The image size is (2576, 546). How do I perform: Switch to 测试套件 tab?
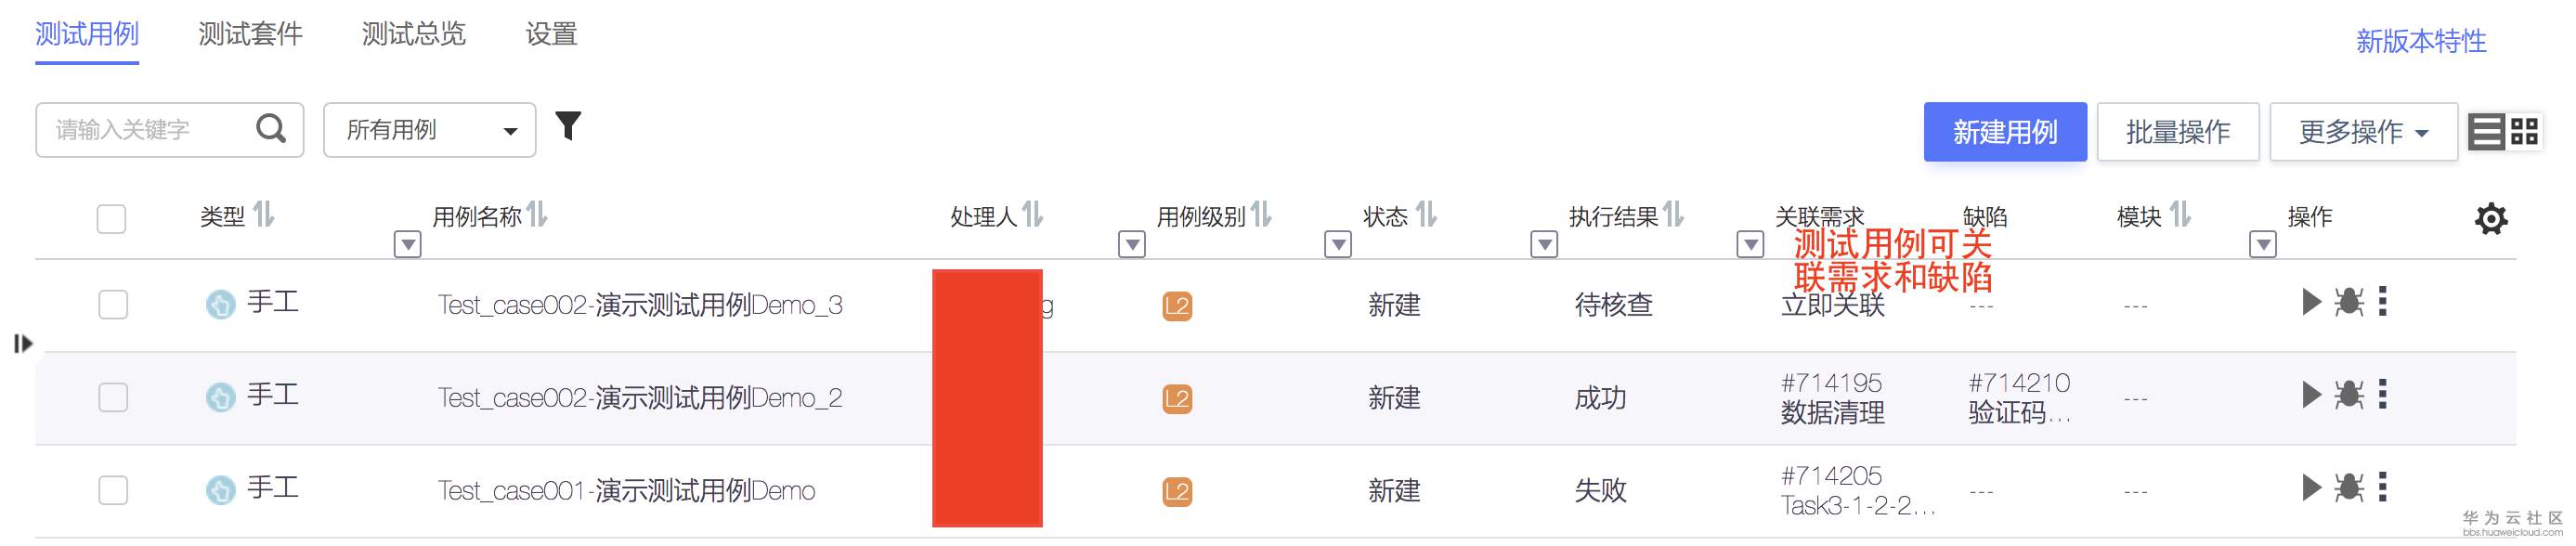click(250, 35)
